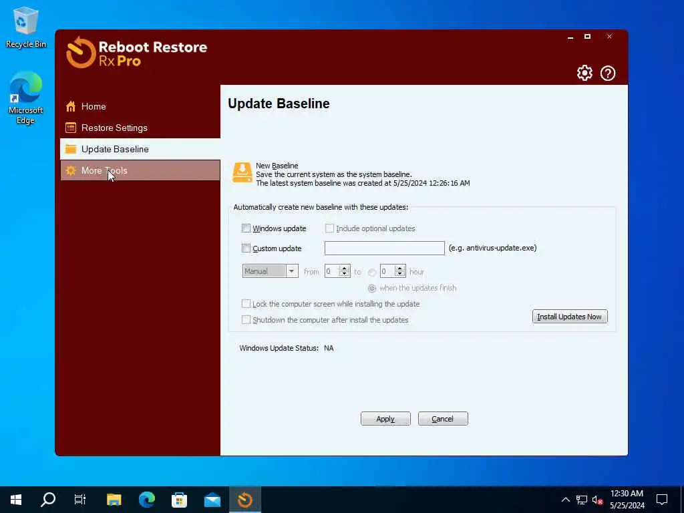The height and width of the screenshot is (513, 684).
Task: Click the muted volume tray icon
Action: 598,500
